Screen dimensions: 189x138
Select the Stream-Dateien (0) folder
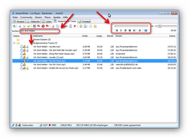click(42, 39)
